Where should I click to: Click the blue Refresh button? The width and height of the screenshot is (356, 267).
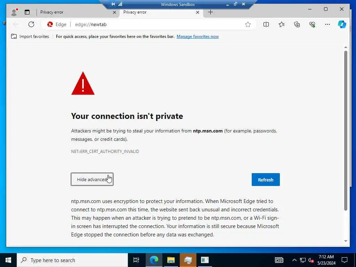(266, 180)
